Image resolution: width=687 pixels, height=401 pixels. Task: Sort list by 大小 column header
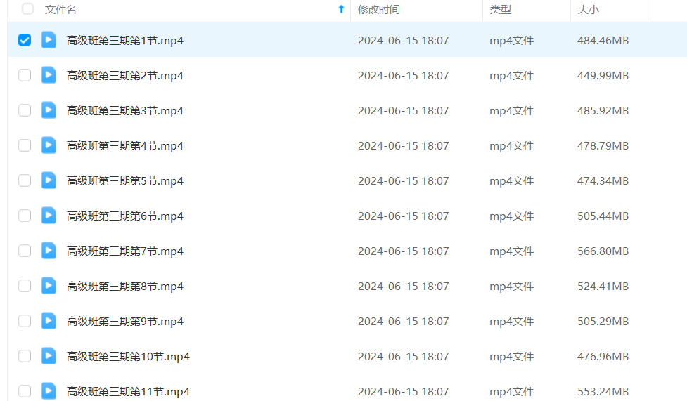click(x=588, y=10)
